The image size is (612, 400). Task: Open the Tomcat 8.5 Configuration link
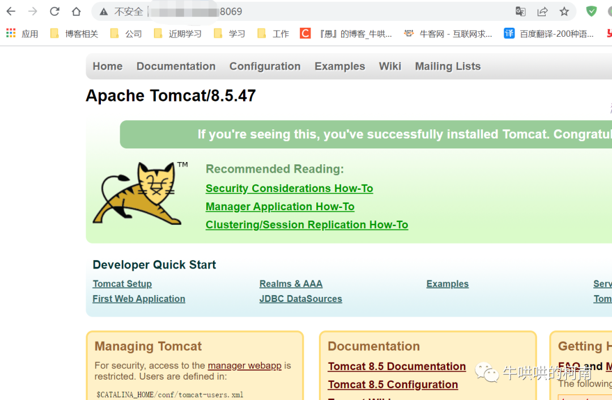click(x=393, y=384)
